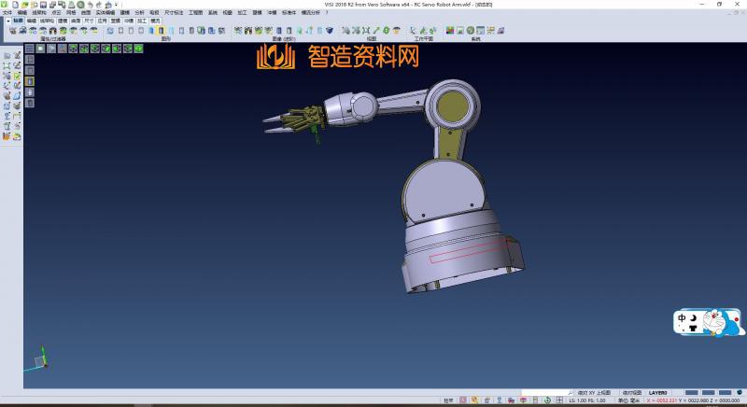Open the LAYER0 layer selector
Image resolution: width=747 pixels, height=407 pixels.
658,393
